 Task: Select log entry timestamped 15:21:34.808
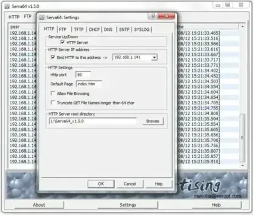199,114
